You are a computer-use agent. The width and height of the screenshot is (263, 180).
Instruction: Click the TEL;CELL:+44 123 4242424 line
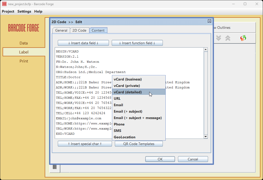point(80,113)
